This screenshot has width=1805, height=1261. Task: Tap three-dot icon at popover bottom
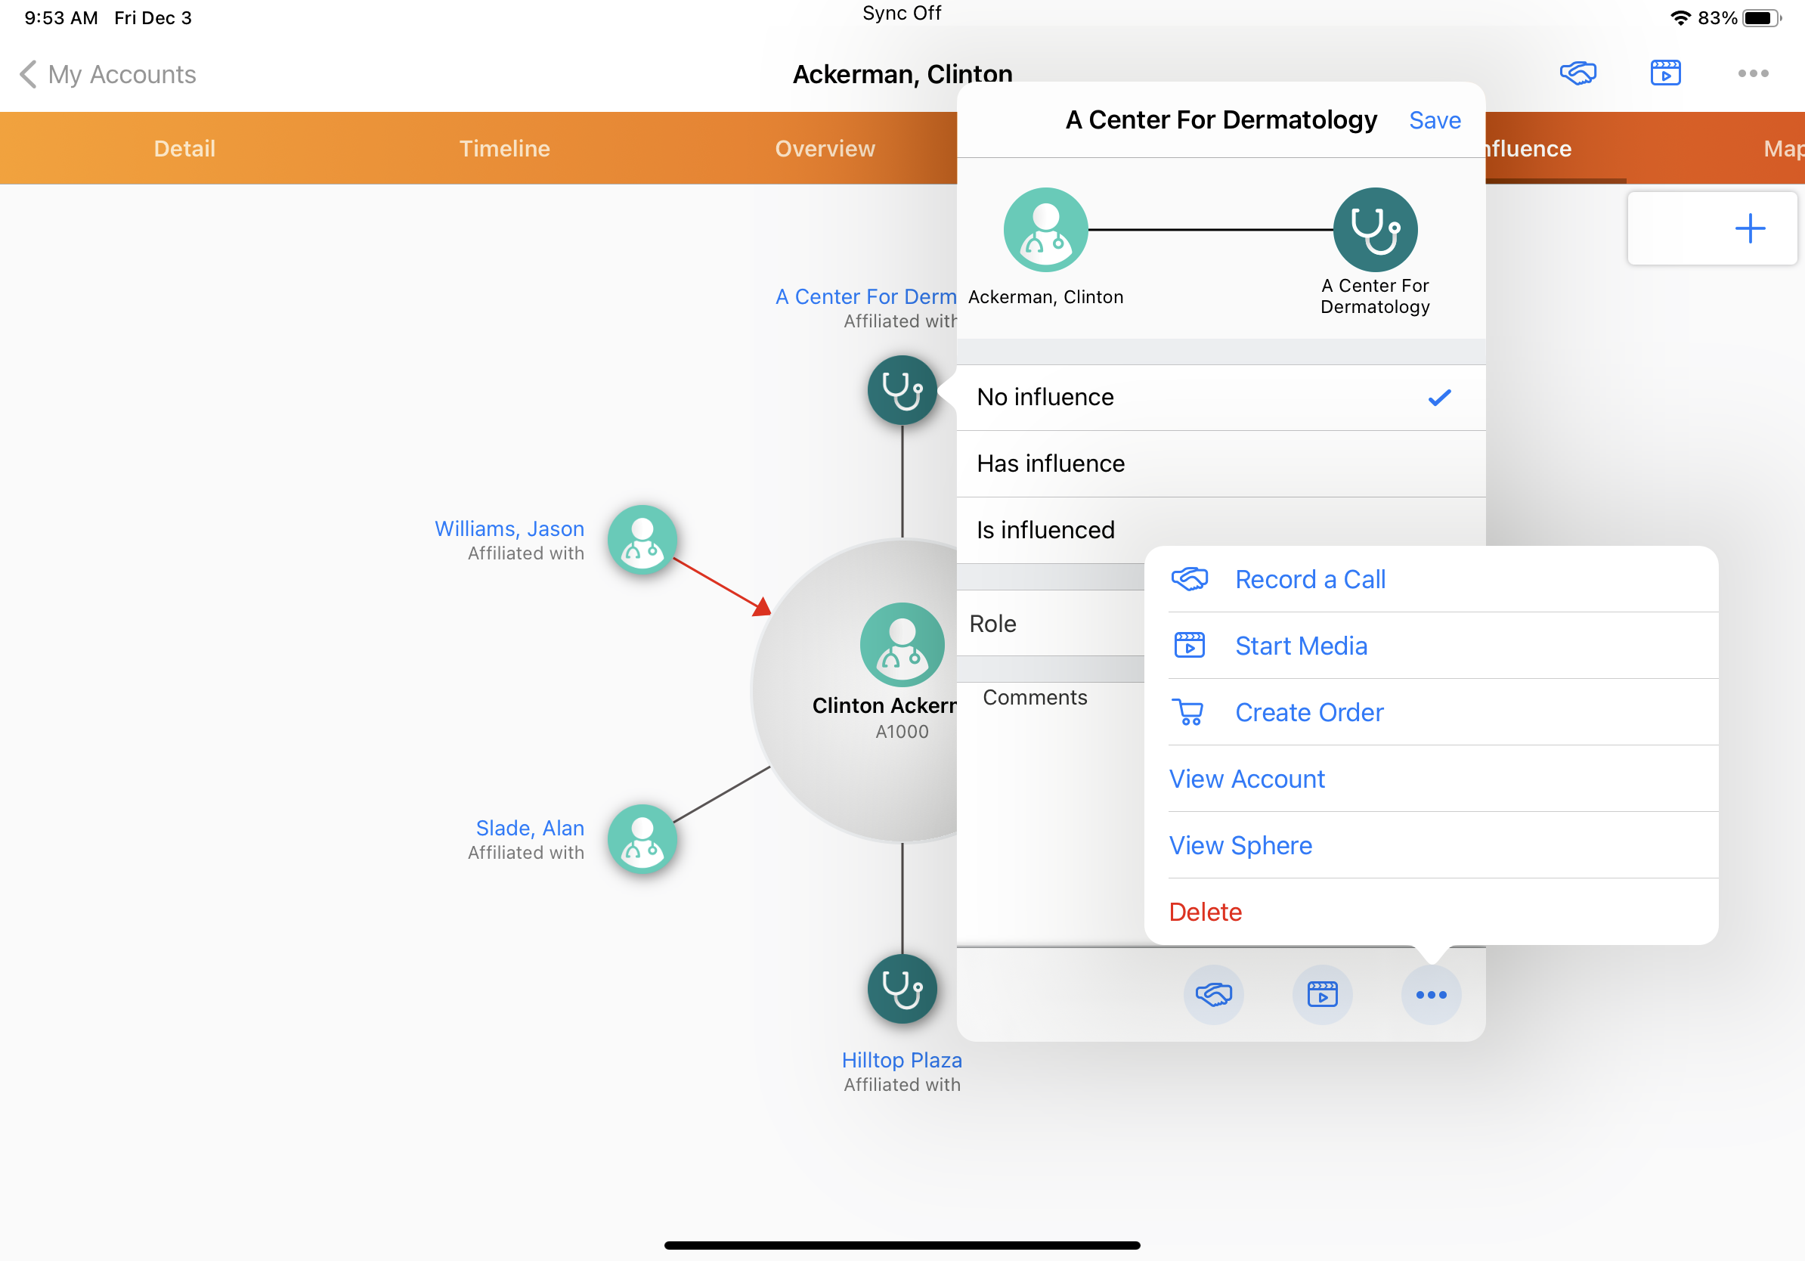pos(1431,994)
